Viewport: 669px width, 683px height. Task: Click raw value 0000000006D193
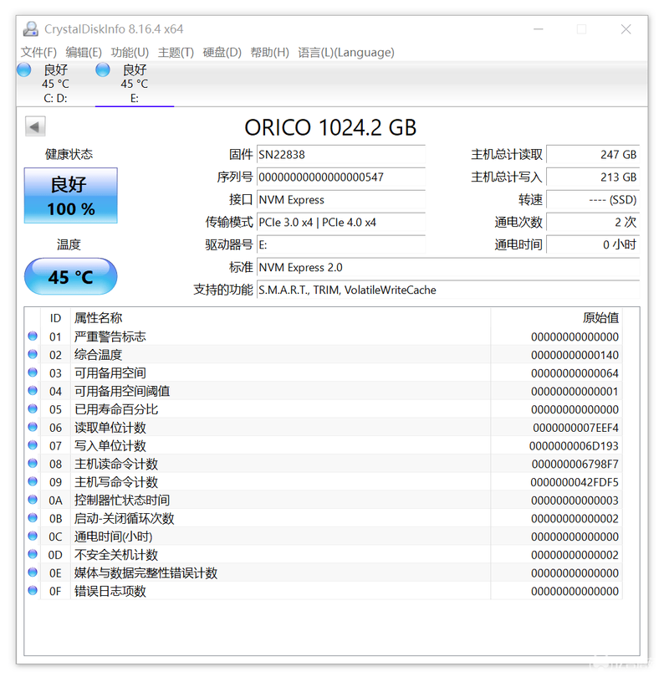[574, 446]
